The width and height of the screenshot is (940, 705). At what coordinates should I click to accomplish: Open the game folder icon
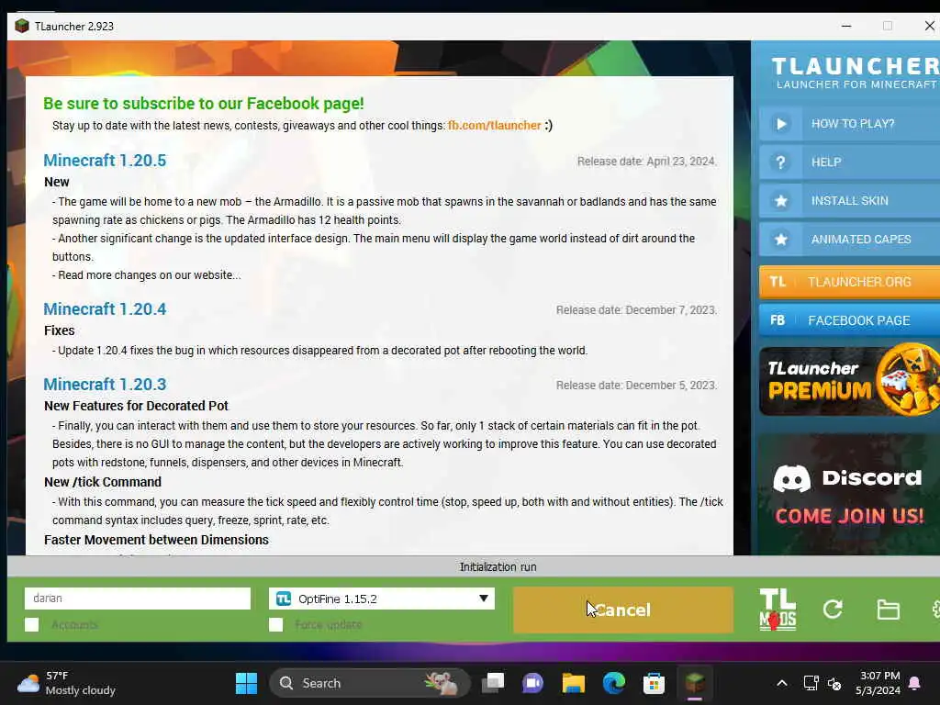(x=888, y=610)
